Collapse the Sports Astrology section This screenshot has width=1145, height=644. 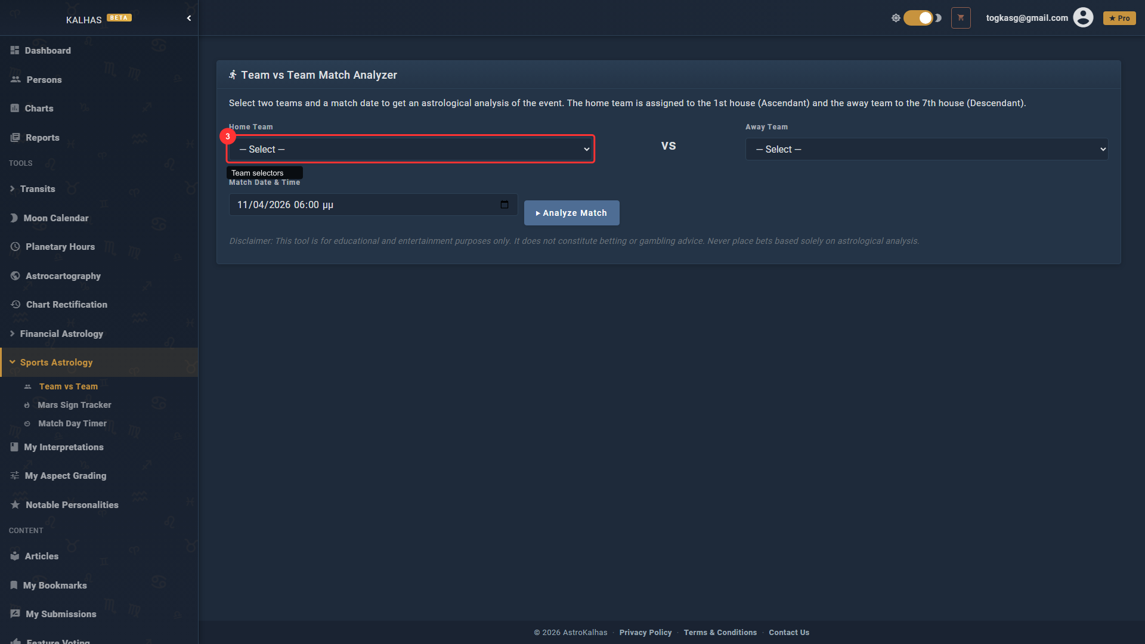(56, 363)
